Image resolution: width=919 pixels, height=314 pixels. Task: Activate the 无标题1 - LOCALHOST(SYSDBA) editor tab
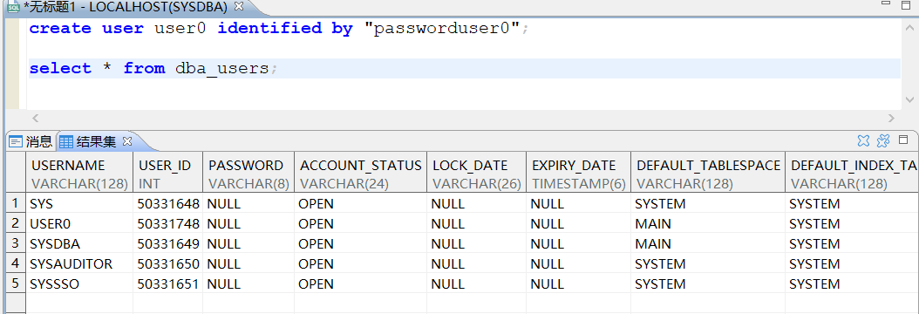(125, 7)
